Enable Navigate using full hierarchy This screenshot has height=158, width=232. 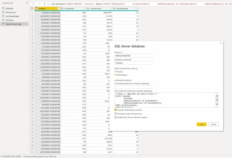pos(116,113)
